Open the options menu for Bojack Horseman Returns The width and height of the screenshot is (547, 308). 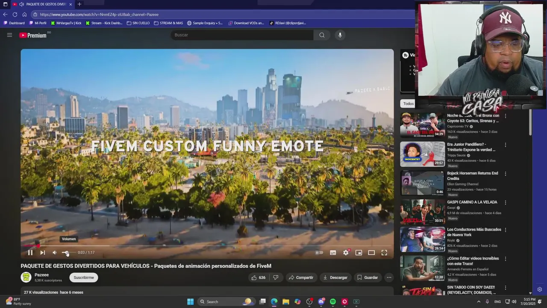coord(506,174)
